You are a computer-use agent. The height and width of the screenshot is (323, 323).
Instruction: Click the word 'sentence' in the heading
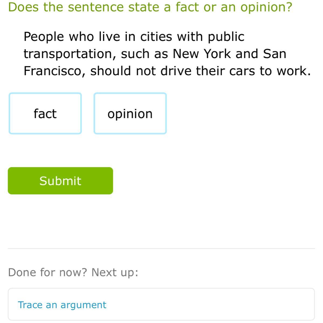point(96,7)
